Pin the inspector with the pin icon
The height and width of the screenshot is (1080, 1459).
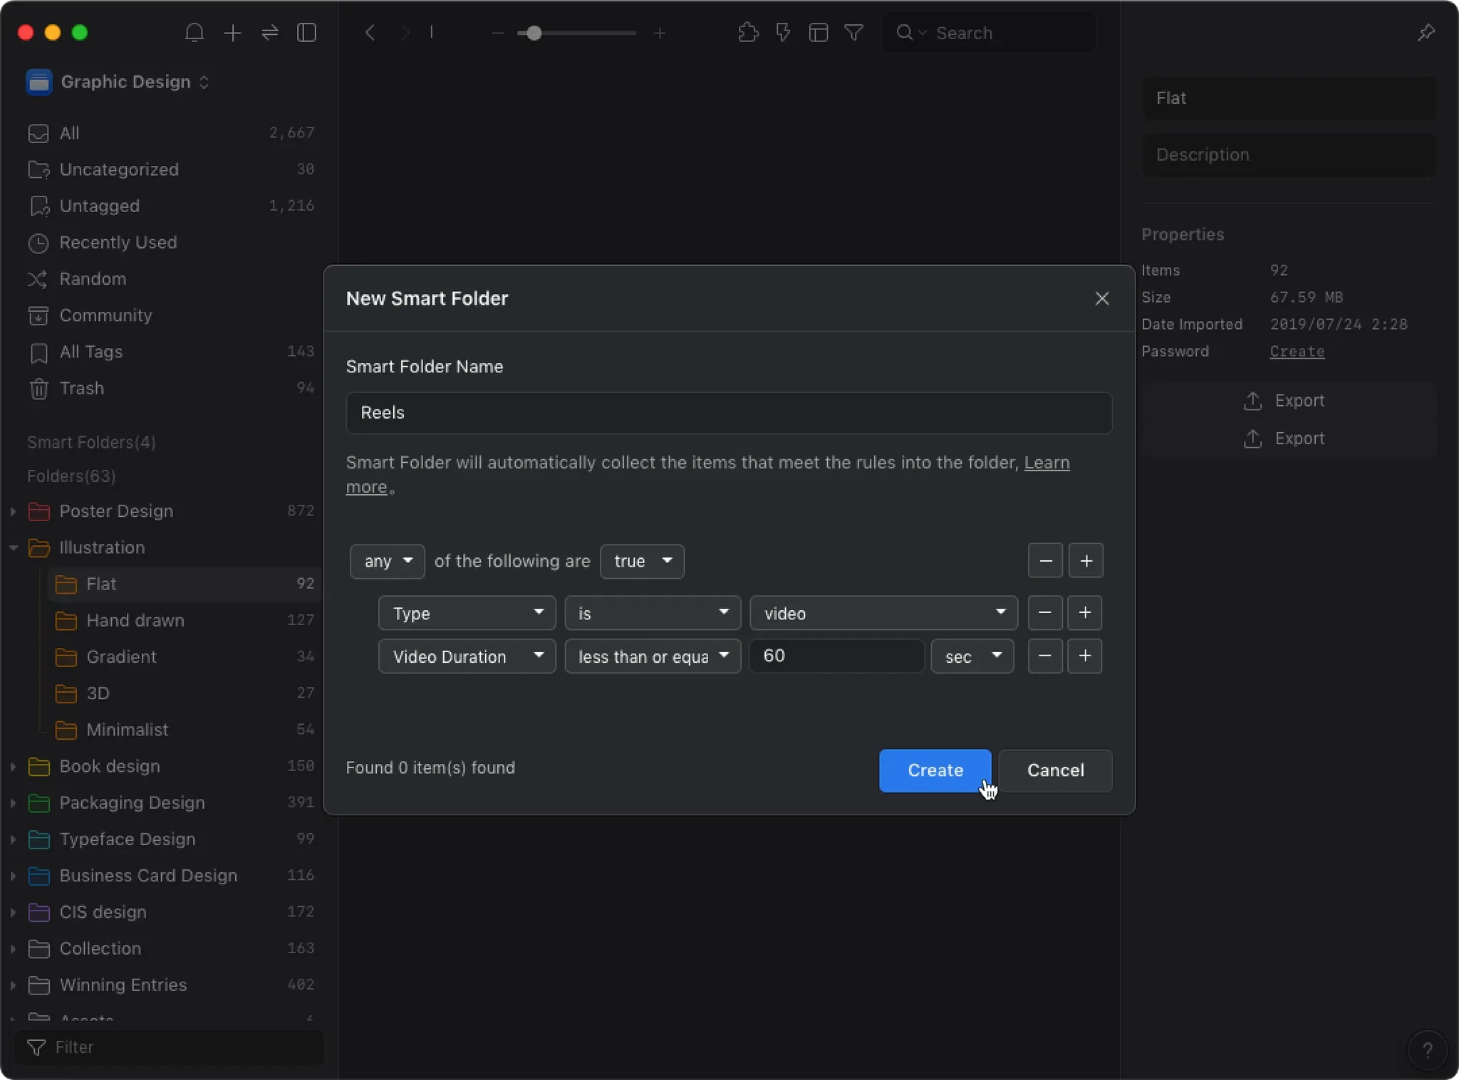[1426, 33]
